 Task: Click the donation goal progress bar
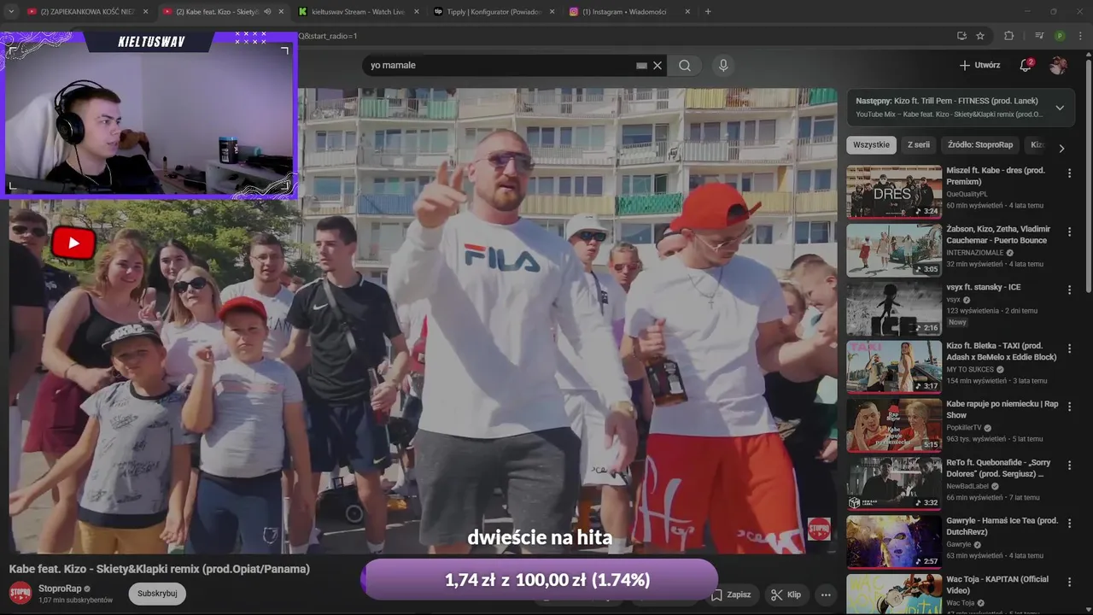[x=540, y=580]
